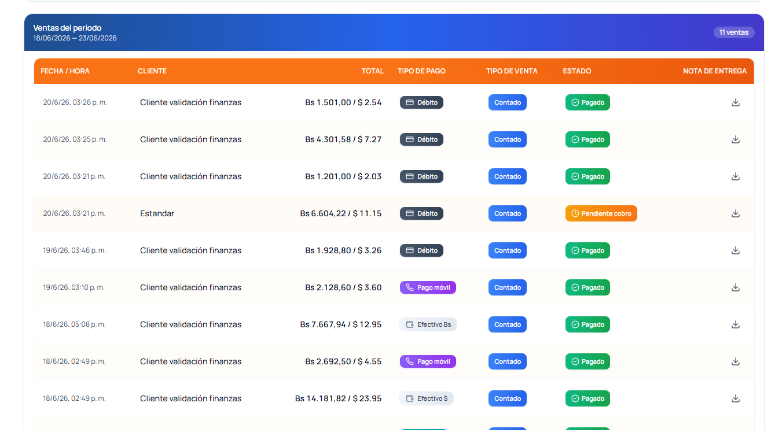Click Débito badge on Estandar row
Image resolution: width=775 pixels, height=436 pixels.
[421, 213]
